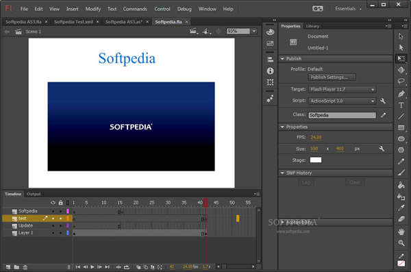Image resolution: width=411 pixels, height=272 pixels.
Task: Select the Eyedropper tool
Action: [401, 208]
